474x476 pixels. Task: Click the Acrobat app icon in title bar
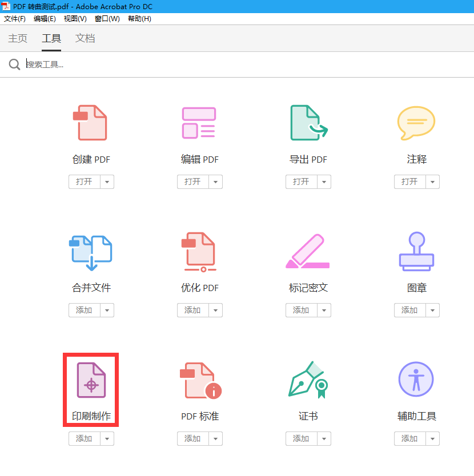coord(6,6)
